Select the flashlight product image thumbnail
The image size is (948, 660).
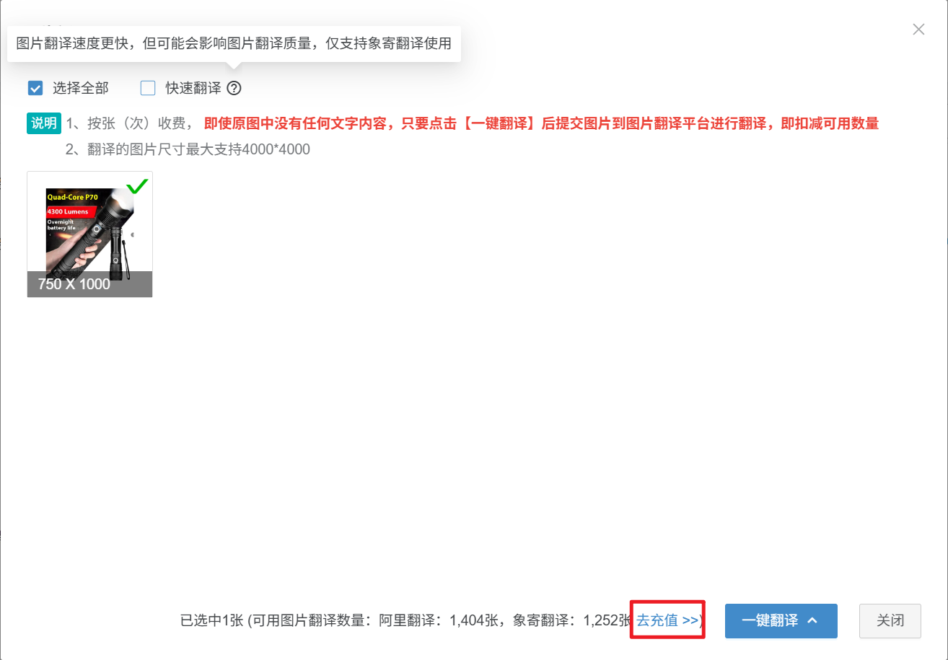(x=89, y=234)
